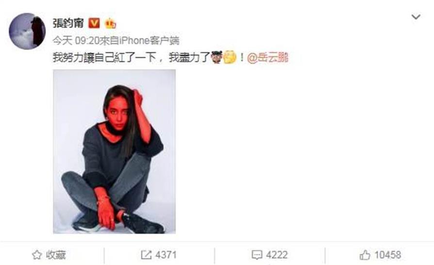Image resolution: width=434 pixels, height=265 pixels.
Task: Click the dark-haired face emoji in the post
Action: (217, 57)
